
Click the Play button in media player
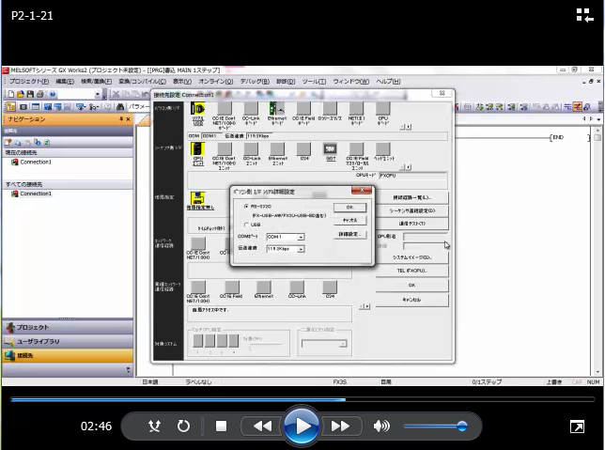tap(302, 427)
